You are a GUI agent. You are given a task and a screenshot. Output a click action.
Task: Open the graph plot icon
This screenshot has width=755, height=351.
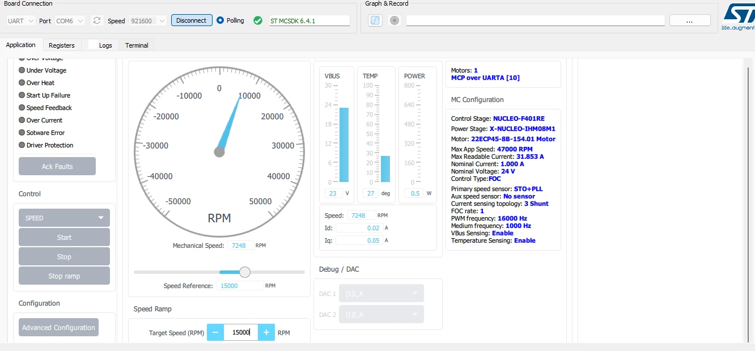[x=375, y=20]
